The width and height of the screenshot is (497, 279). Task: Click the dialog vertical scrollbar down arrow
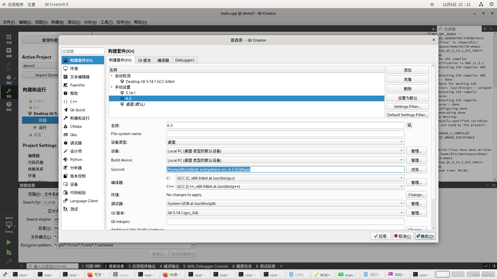click(433, 228)
